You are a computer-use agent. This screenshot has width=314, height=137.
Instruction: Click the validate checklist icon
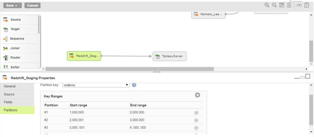(307, 5)
